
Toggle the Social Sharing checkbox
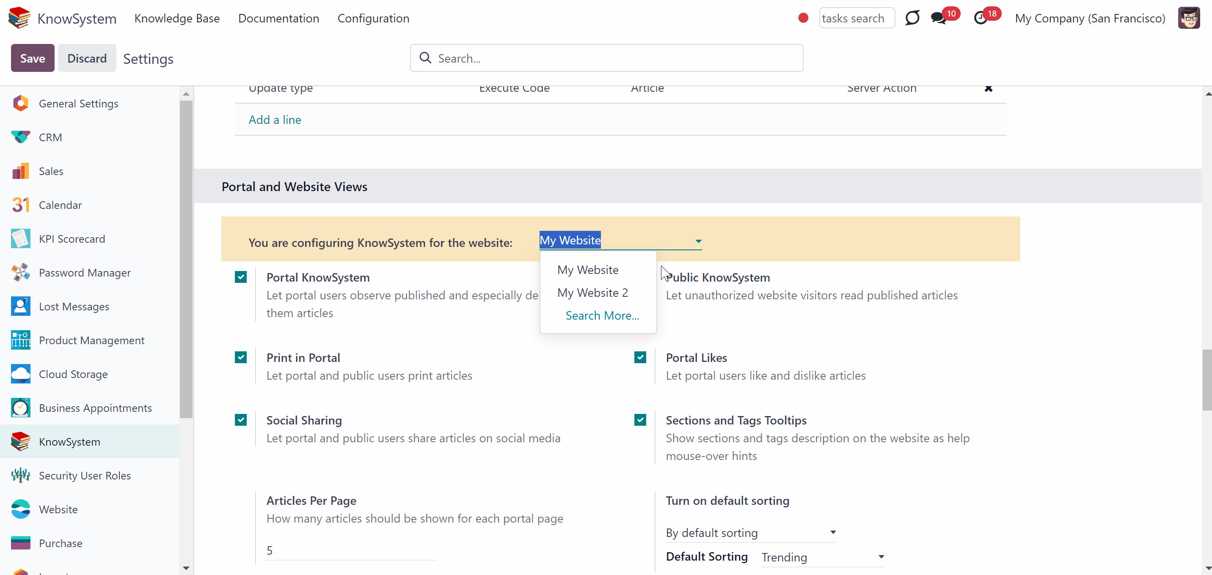pyautogui.click(x=240, y=420)
